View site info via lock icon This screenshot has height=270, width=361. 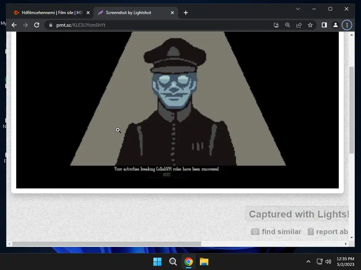point(51,25)
